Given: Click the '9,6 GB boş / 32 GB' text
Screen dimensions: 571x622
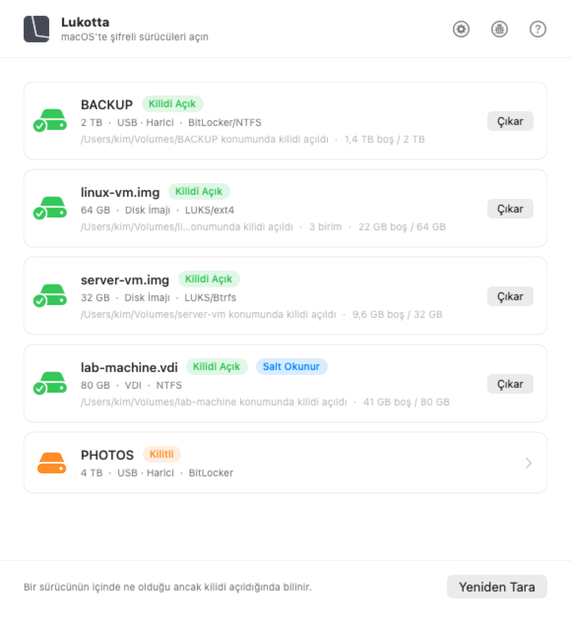Looking at the screenshot, I should 397,314.
